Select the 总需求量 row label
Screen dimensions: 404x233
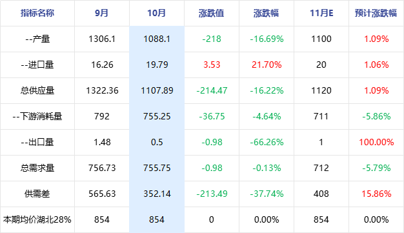point(37,168)
